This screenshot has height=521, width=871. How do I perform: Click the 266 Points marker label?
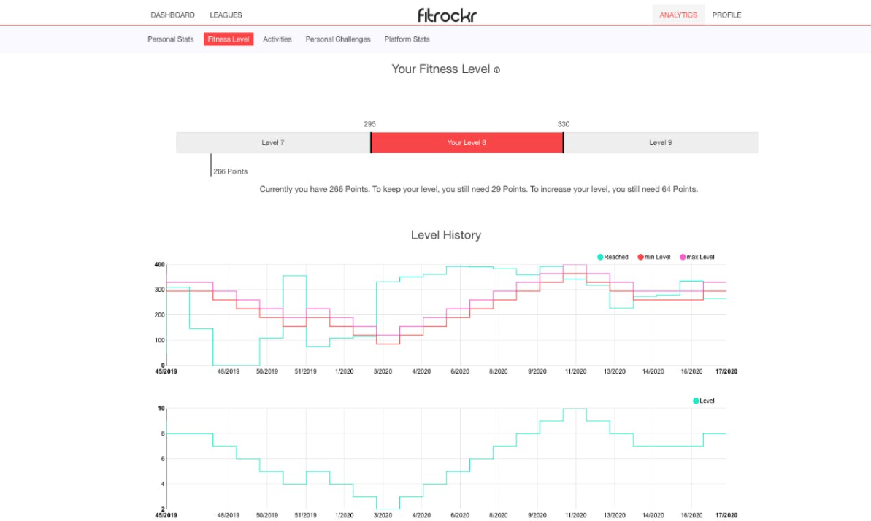[x=231, y=171]
